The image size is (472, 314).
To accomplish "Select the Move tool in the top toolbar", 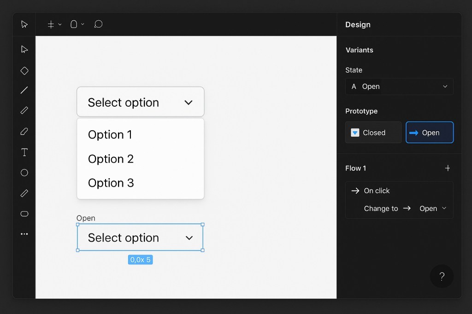I will tap(24, 24).
